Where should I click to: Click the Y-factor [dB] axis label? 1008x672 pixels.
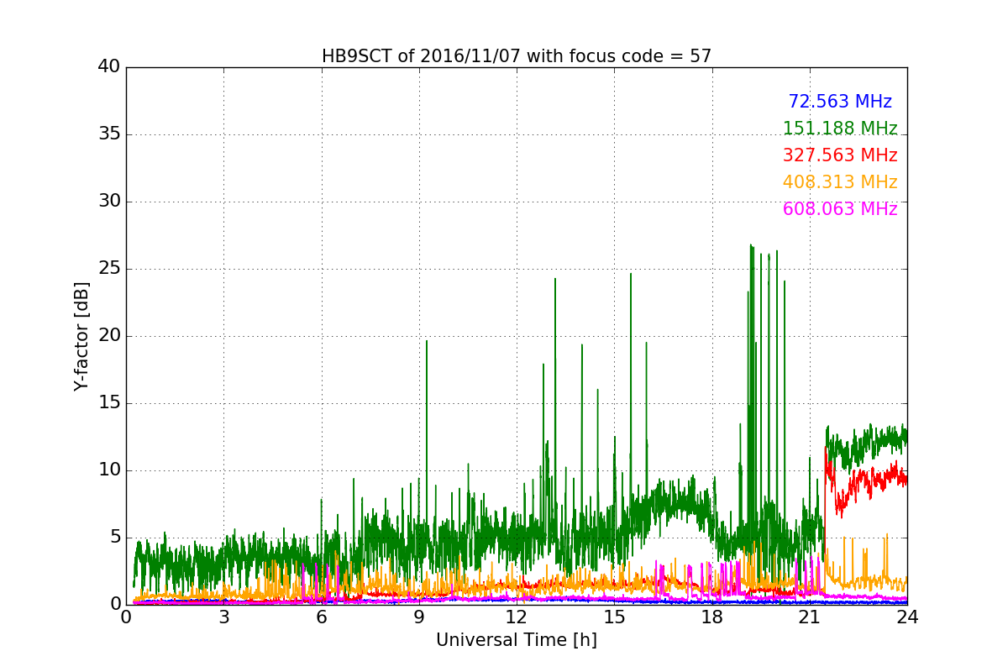81,336
